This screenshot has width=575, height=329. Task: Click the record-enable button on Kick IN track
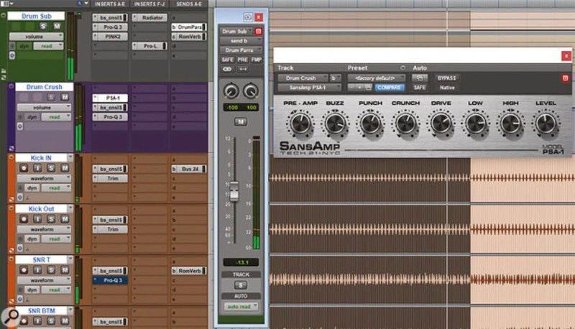click(x=24, y=168)
